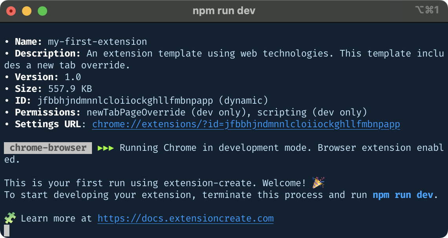This screenshot has width=448, height=238.
Task: Click 'This is your first run' line
Action: click(x=155, y=183)
